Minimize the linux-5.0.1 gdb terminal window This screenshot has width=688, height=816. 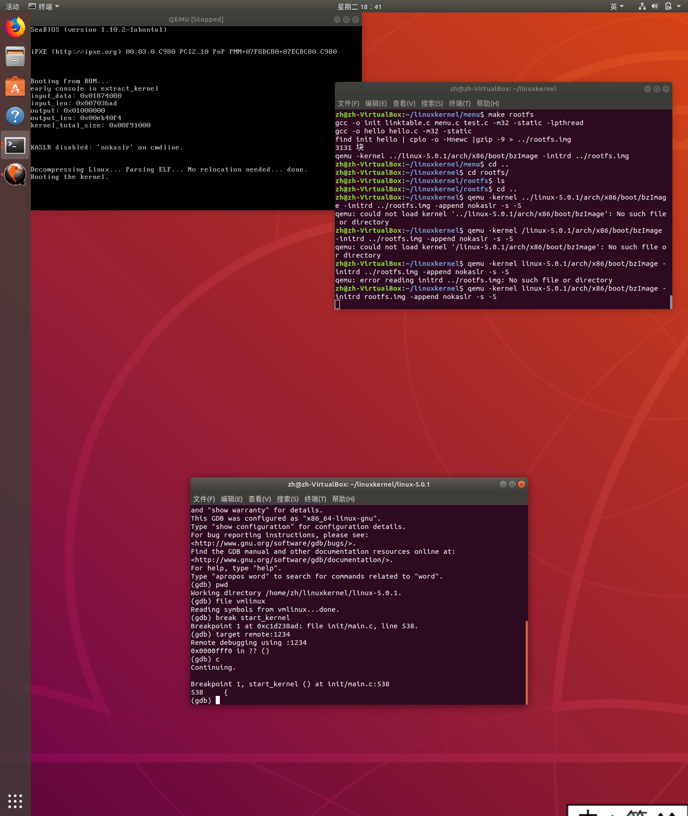click(503, 484)
